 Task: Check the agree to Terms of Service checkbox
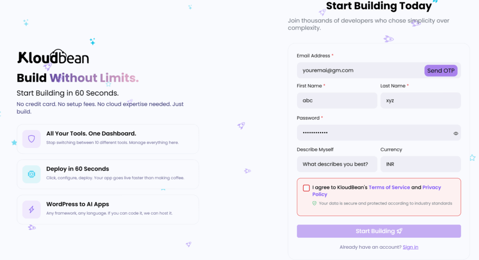(306, 188)
